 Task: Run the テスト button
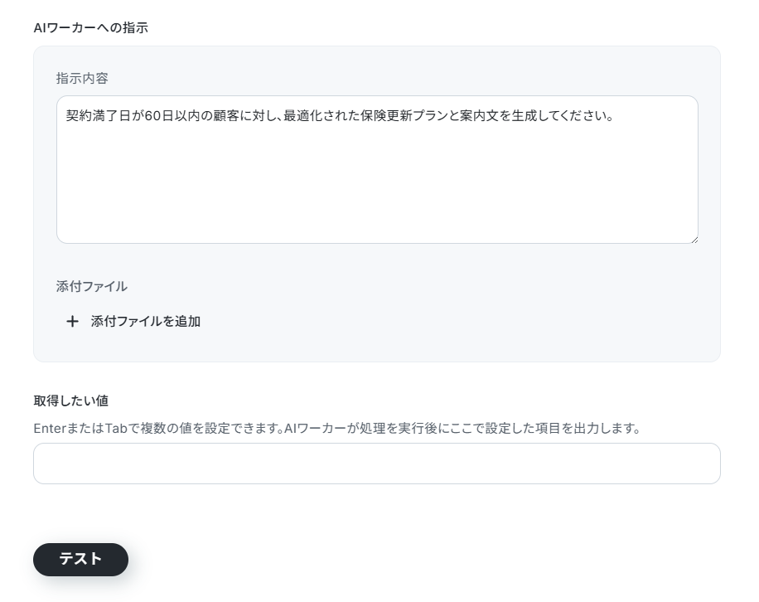click(81, 560)
